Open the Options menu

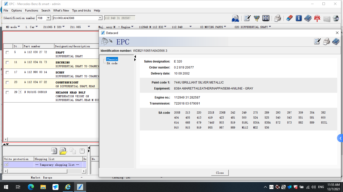[17, 10]
